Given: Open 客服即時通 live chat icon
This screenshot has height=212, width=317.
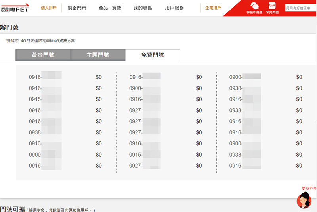Looking at the screenshot, I should [x=254, y=8].
